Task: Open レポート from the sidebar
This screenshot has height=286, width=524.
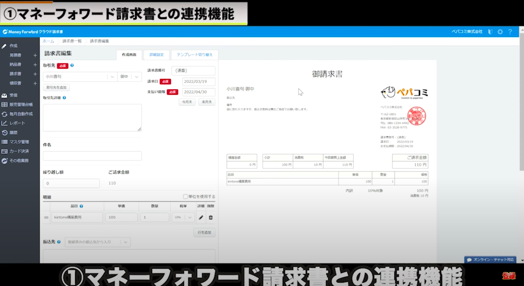Action: (17, 123)
